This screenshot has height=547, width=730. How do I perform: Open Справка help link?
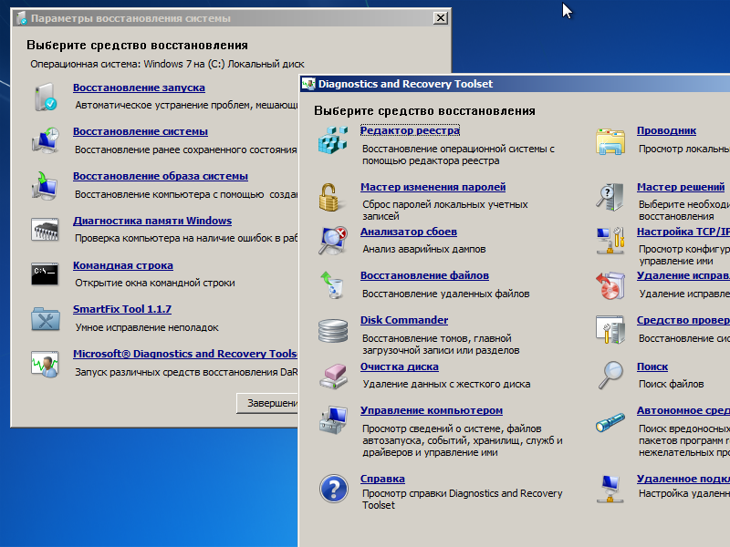click(382, 479)
